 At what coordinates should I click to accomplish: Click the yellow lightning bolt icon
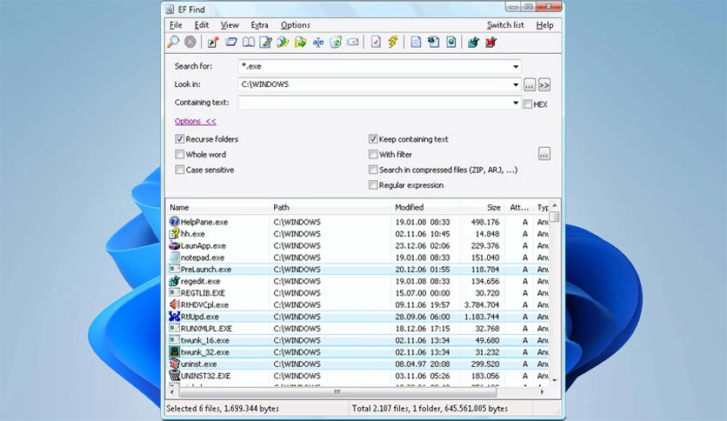393,43
